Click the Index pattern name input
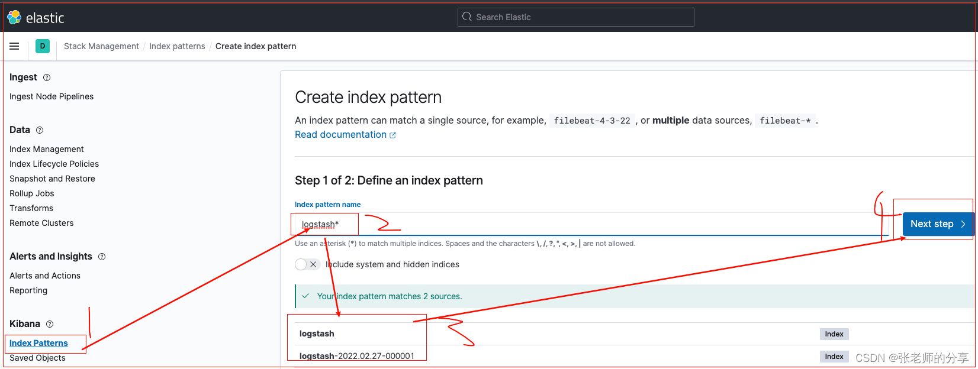This screenshot has width=978, height=369. (x=591, y=224)
